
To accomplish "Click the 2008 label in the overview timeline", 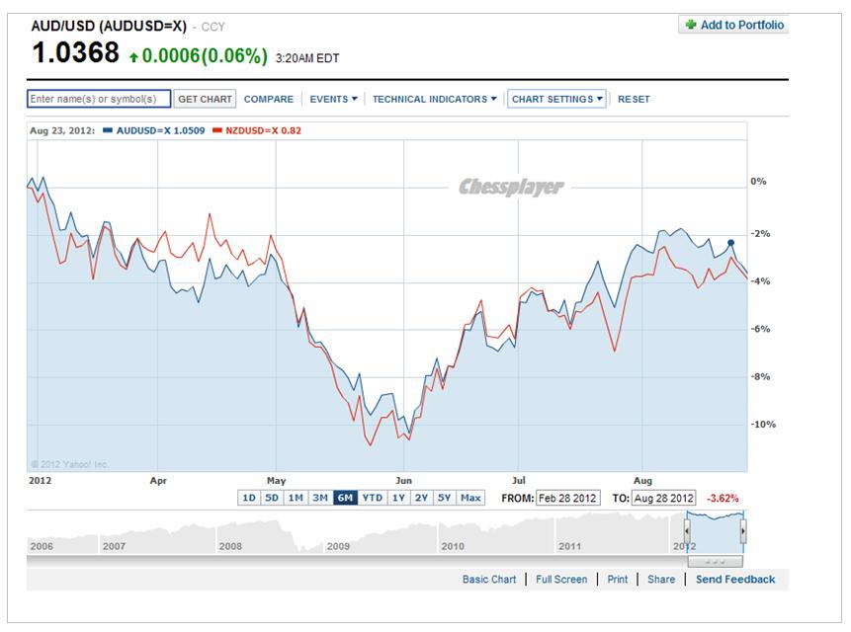I will click(x=230, y=546).
